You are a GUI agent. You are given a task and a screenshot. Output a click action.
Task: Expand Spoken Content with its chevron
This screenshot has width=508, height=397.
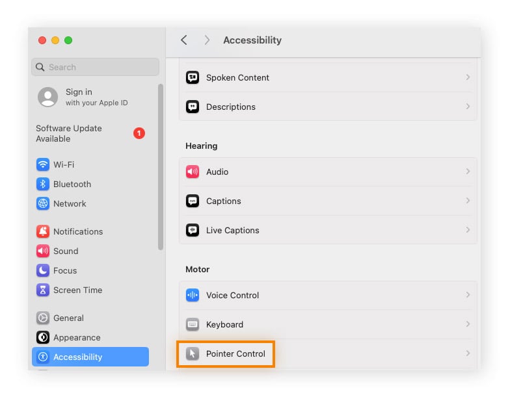coord(468,77)
